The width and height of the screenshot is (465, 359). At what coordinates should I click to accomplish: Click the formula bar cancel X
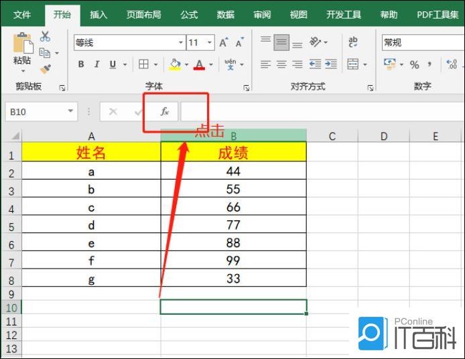pyautogui.click(x=113, y=112)
